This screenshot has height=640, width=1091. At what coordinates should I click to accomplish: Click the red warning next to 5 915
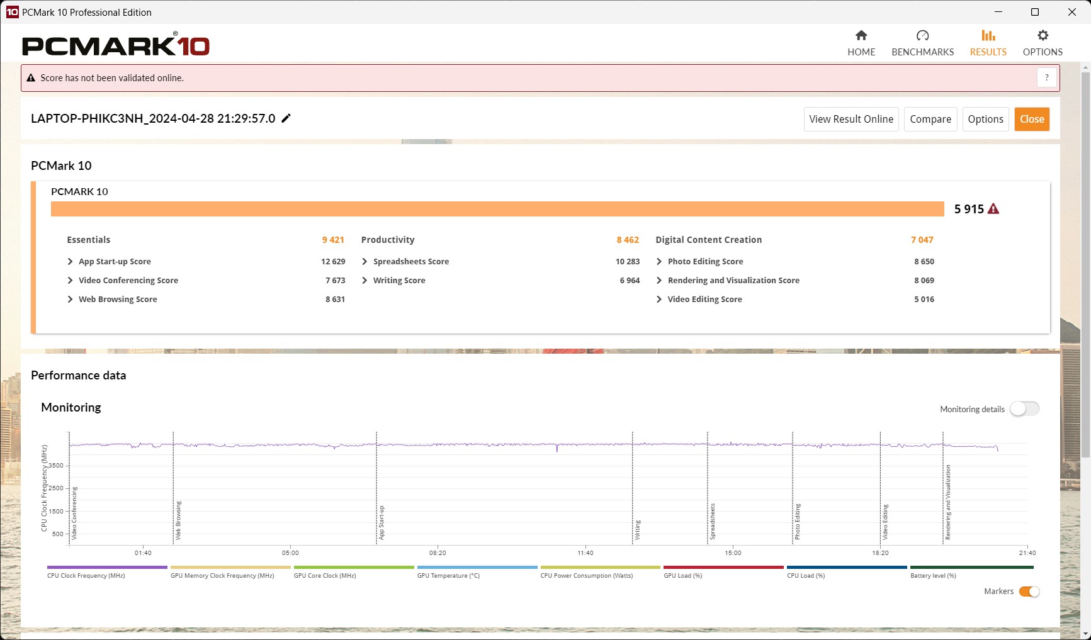click(x=993, y=209)
